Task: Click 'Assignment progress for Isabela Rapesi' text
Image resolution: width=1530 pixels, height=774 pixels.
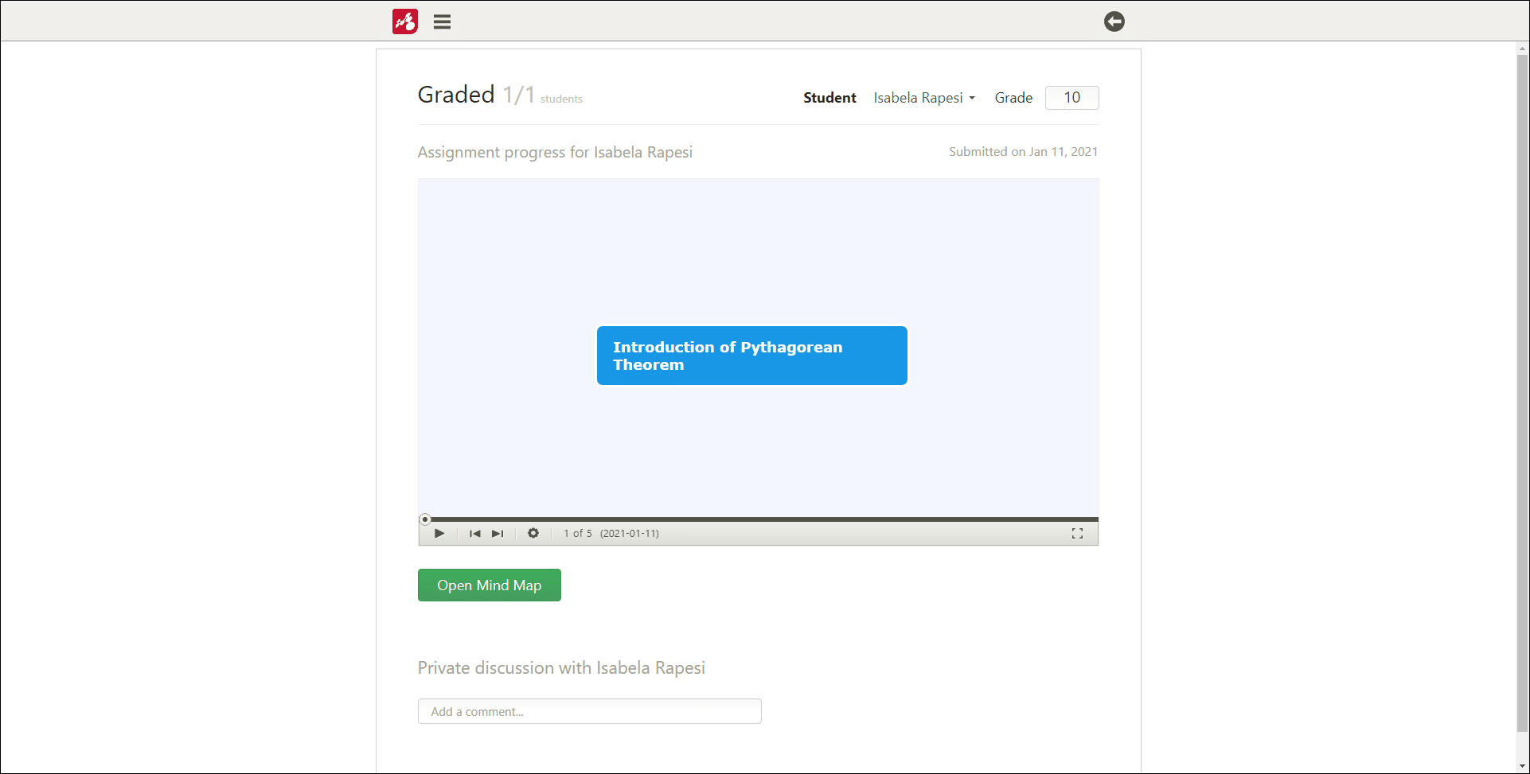Action: (x=555, y=152)
